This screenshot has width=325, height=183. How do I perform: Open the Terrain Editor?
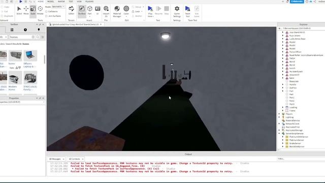71,10
